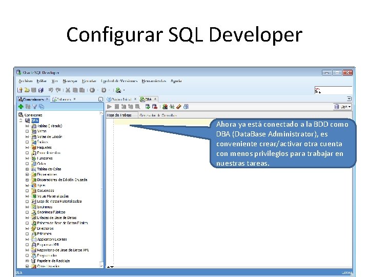This screenshot has height=277, width=369.
Task: Click the funnel filter icon in the Conexiones panel
Action: click(35, 107)
